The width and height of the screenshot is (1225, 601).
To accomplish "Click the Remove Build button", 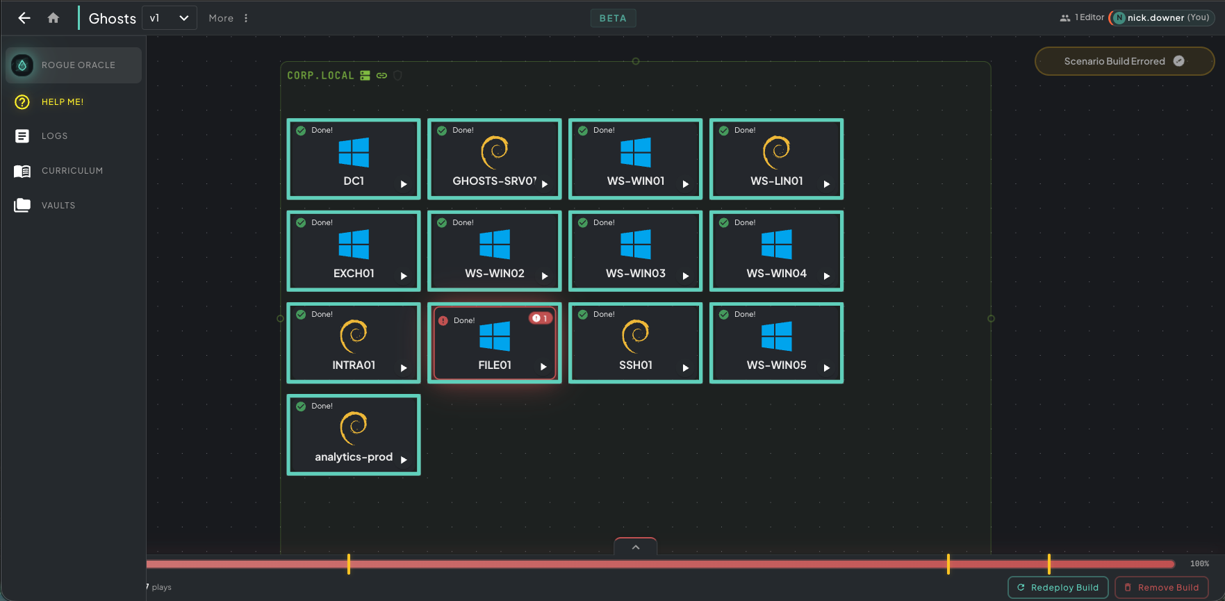I will (1162, 587).
